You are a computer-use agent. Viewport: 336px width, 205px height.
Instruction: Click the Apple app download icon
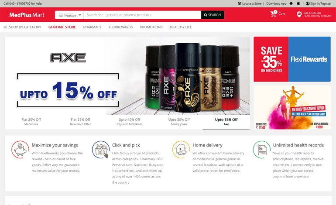[x=298, y=3]
